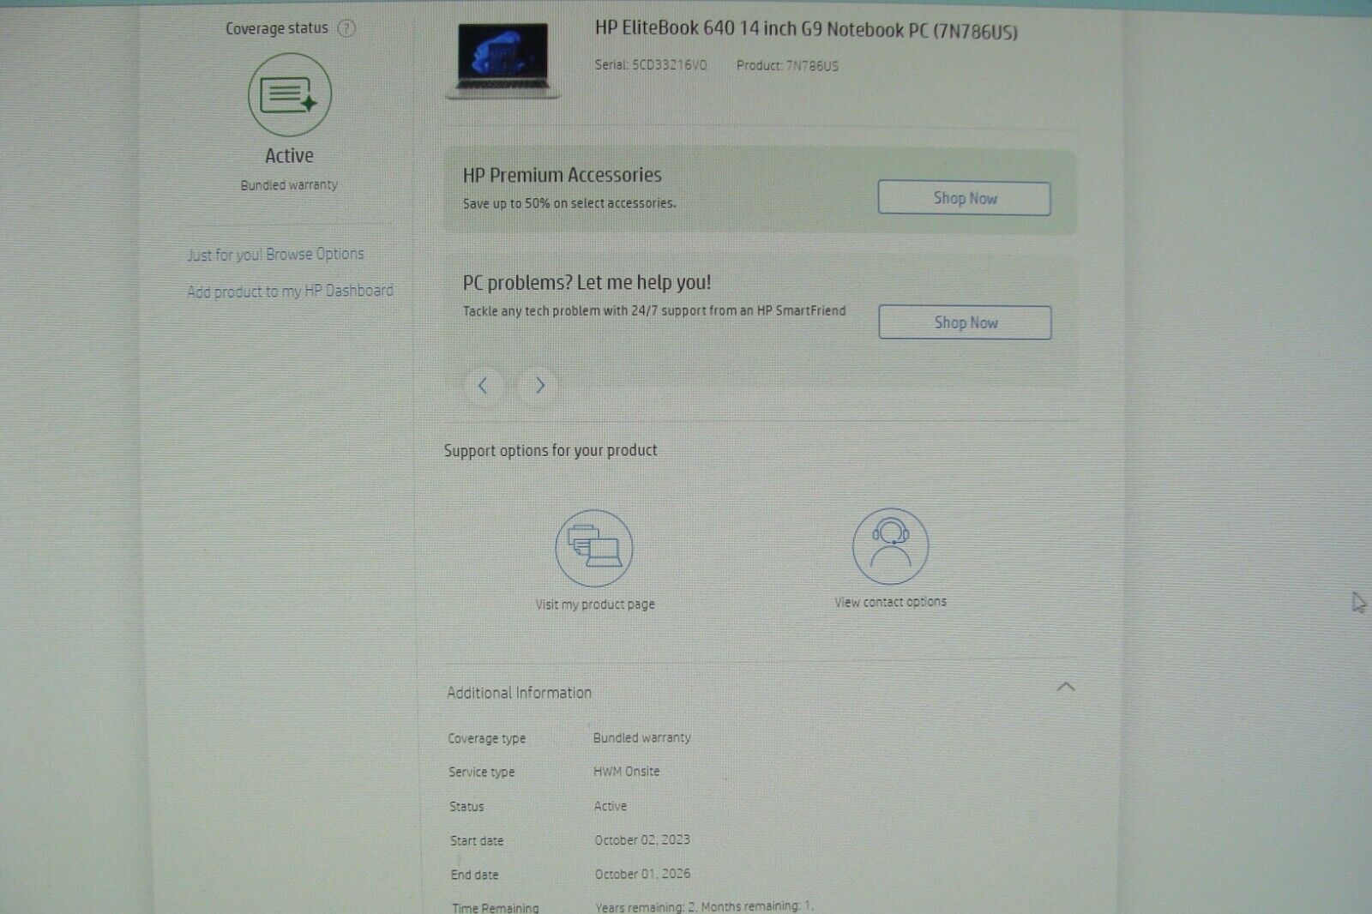1372x914 pixels.
Task: Select the HP EliteBook 640 product title
Action: 806,30
